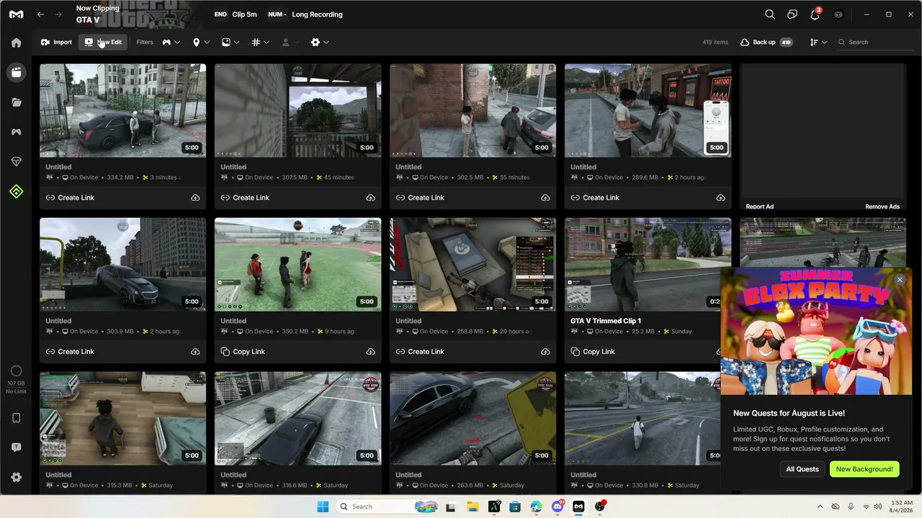Open the green quests sidebar icon
922x518 pixels.
pyautogui.click(x=16, y=191)
